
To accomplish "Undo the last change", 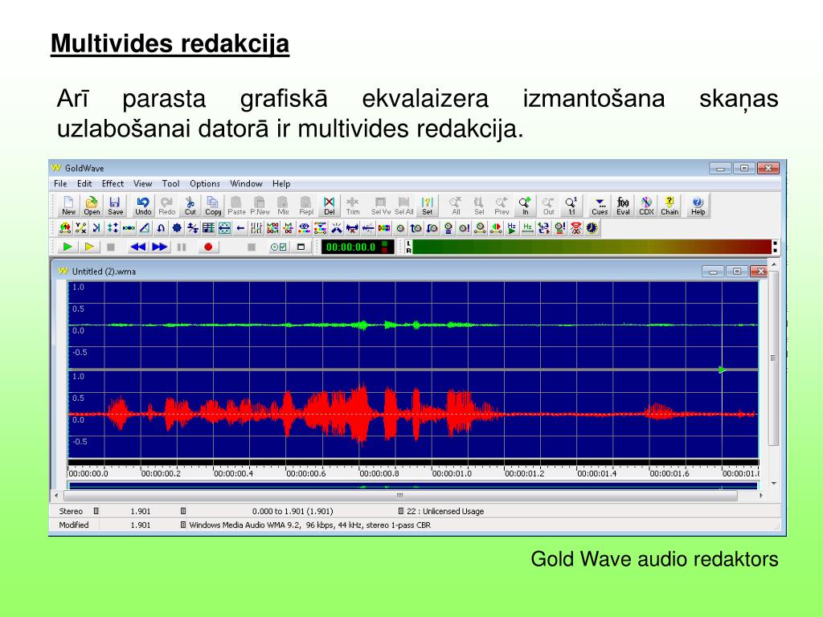I will pyautogui.click(x=143, y=205).
